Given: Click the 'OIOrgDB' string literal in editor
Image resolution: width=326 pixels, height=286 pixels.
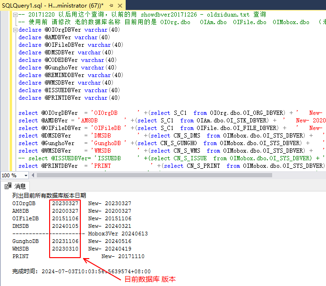Looking at the screenshot, I should 105,113.
